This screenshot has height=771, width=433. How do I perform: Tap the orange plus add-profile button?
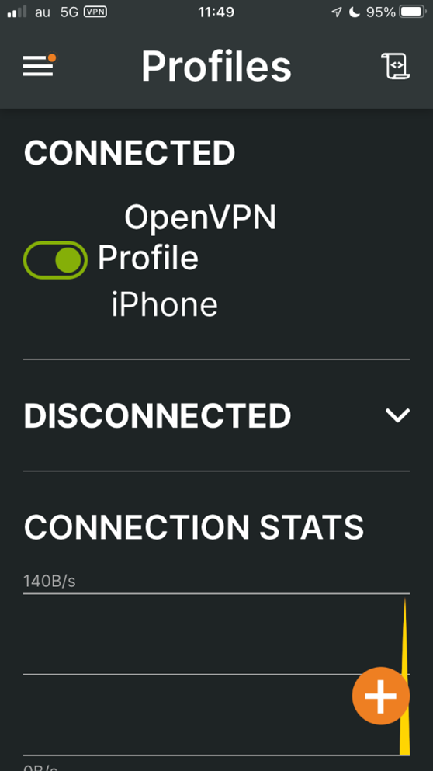(380, 695)
